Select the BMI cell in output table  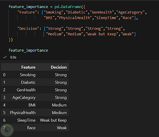point(32,105)
